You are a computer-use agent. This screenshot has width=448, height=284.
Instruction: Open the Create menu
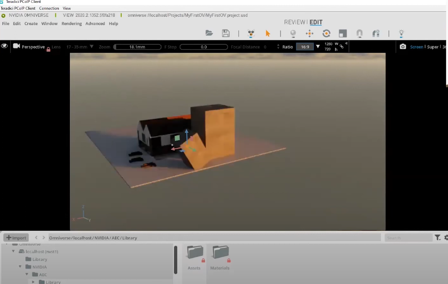pyautogui.click(x=31, y=24)
